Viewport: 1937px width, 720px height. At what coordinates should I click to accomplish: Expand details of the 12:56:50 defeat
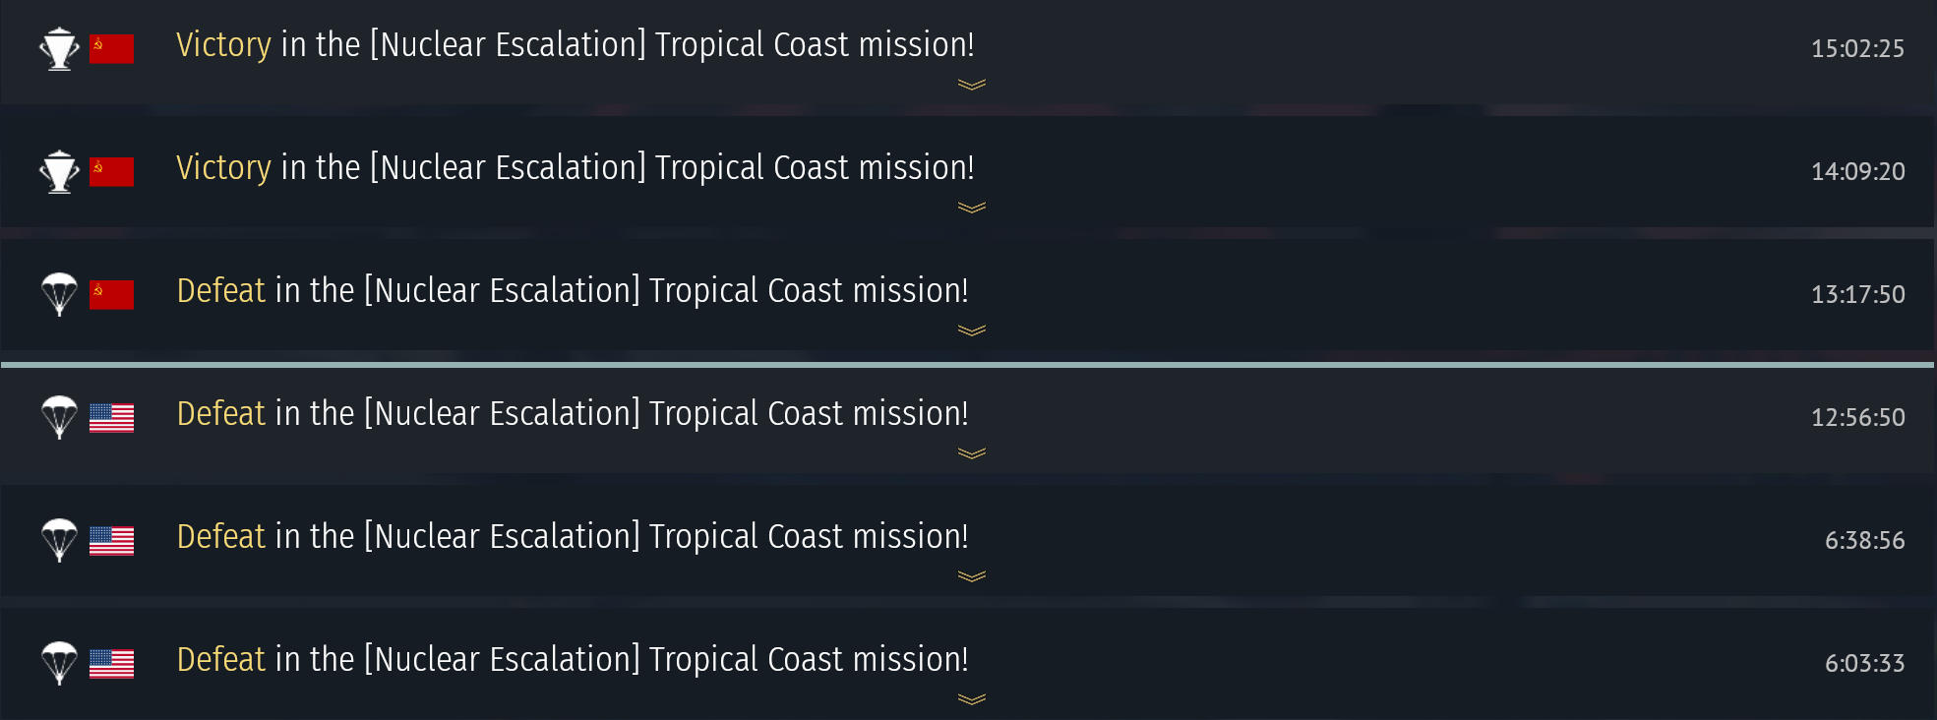(971, 453)
